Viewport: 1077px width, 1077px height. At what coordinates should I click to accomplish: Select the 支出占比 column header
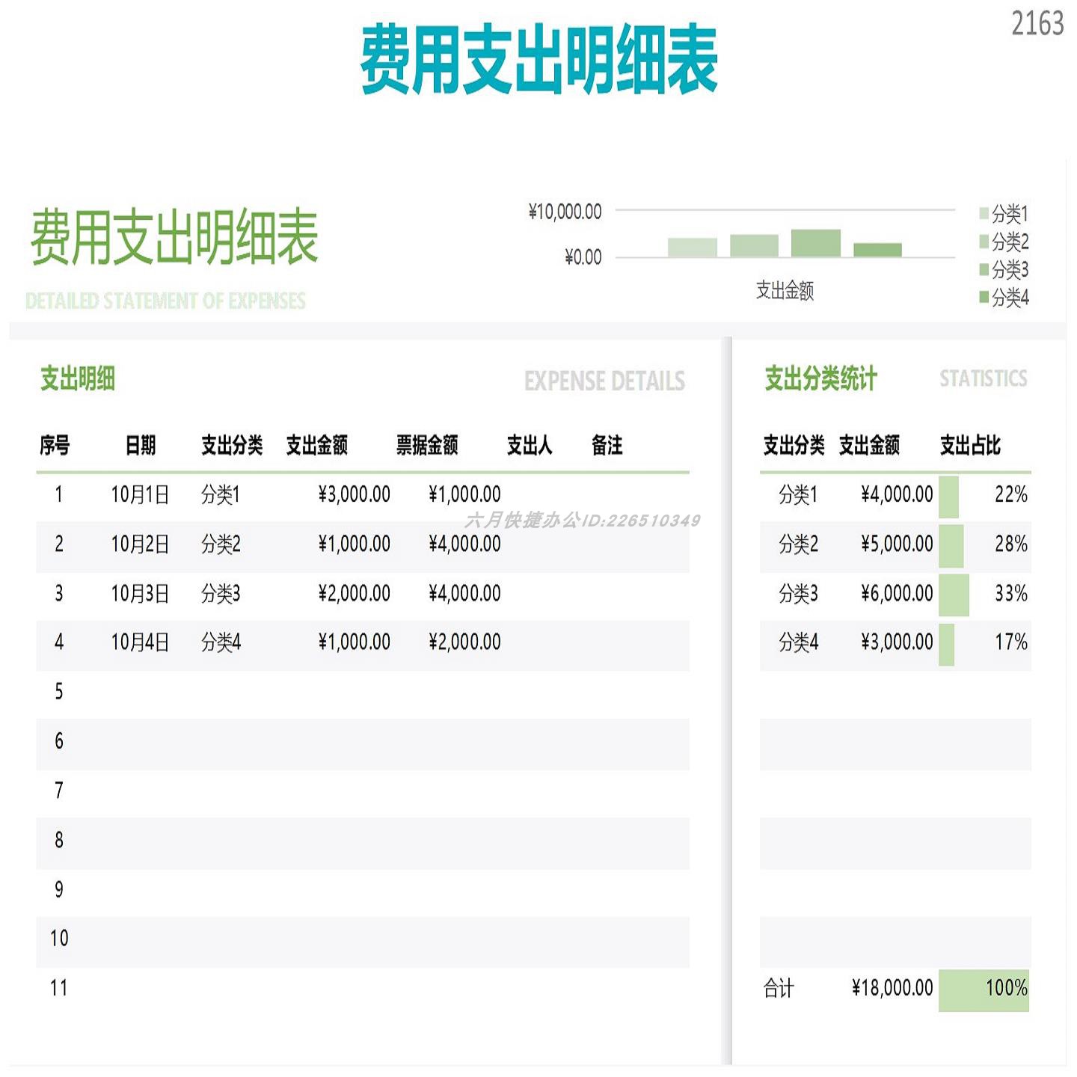pos(970,446)
